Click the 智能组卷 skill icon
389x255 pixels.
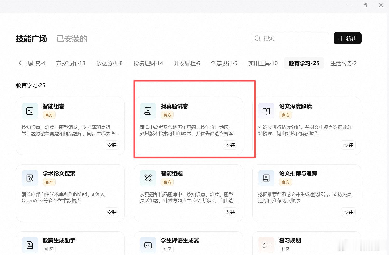click(30, 111)
